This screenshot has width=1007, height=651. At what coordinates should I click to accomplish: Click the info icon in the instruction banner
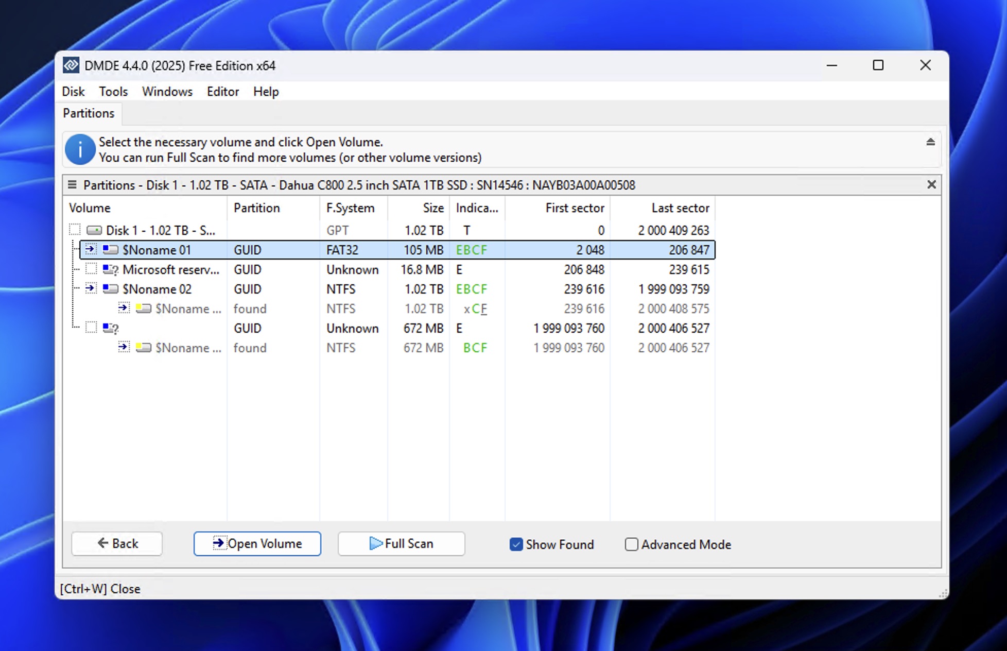80,149
